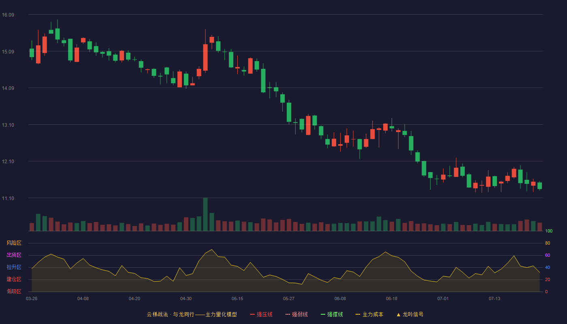Click the 07-01 date label

pyautogui.click(x=443, y=298)
